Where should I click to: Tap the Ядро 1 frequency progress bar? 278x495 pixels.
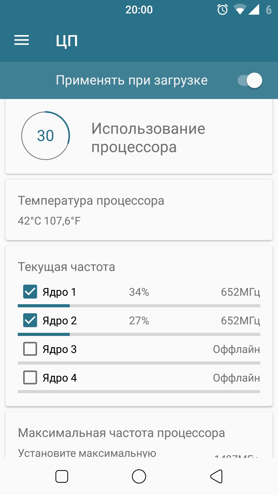139,306
